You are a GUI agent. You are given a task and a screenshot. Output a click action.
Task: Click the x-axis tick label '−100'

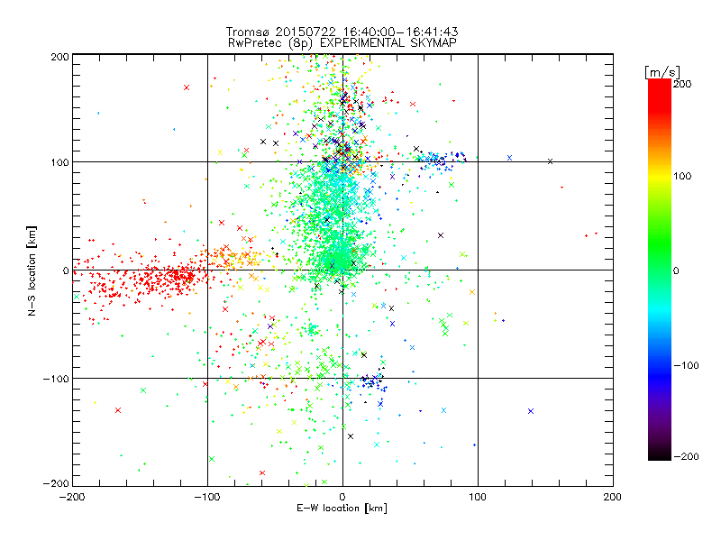pyautogui.click(x=207, y=497)
